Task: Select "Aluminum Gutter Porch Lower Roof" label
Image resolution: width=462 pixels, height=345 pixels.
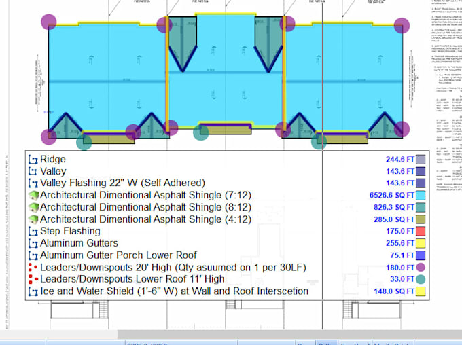Action: (x=118, y=255)
